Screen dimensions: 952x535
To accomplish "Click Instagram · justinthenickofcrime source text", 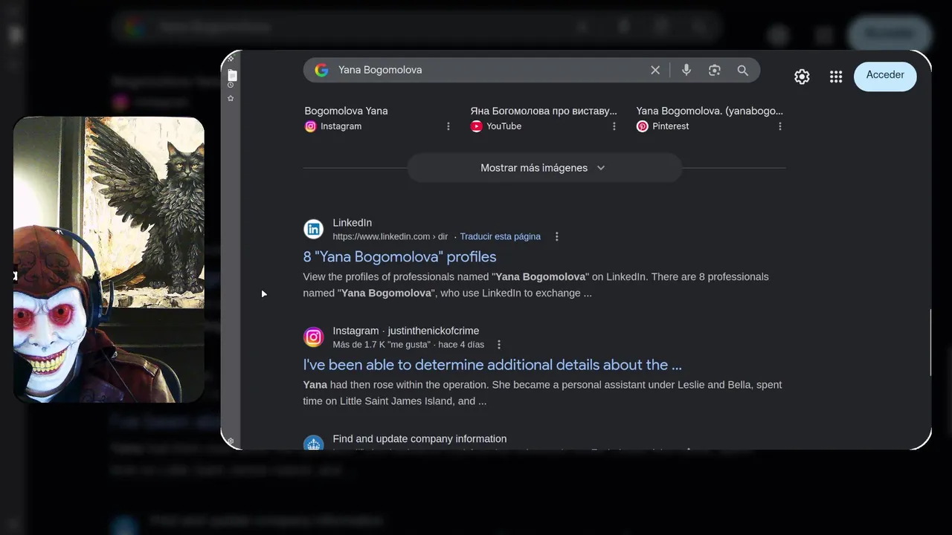I will tap(406, 331).
